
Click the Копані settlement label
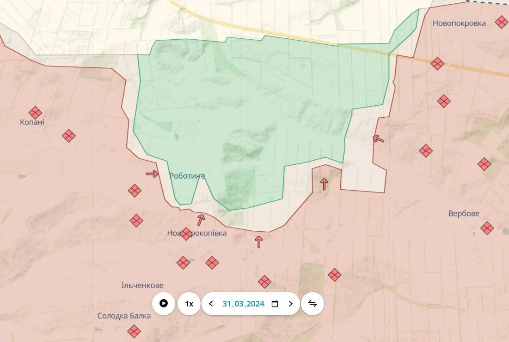[x=32, y=122]
